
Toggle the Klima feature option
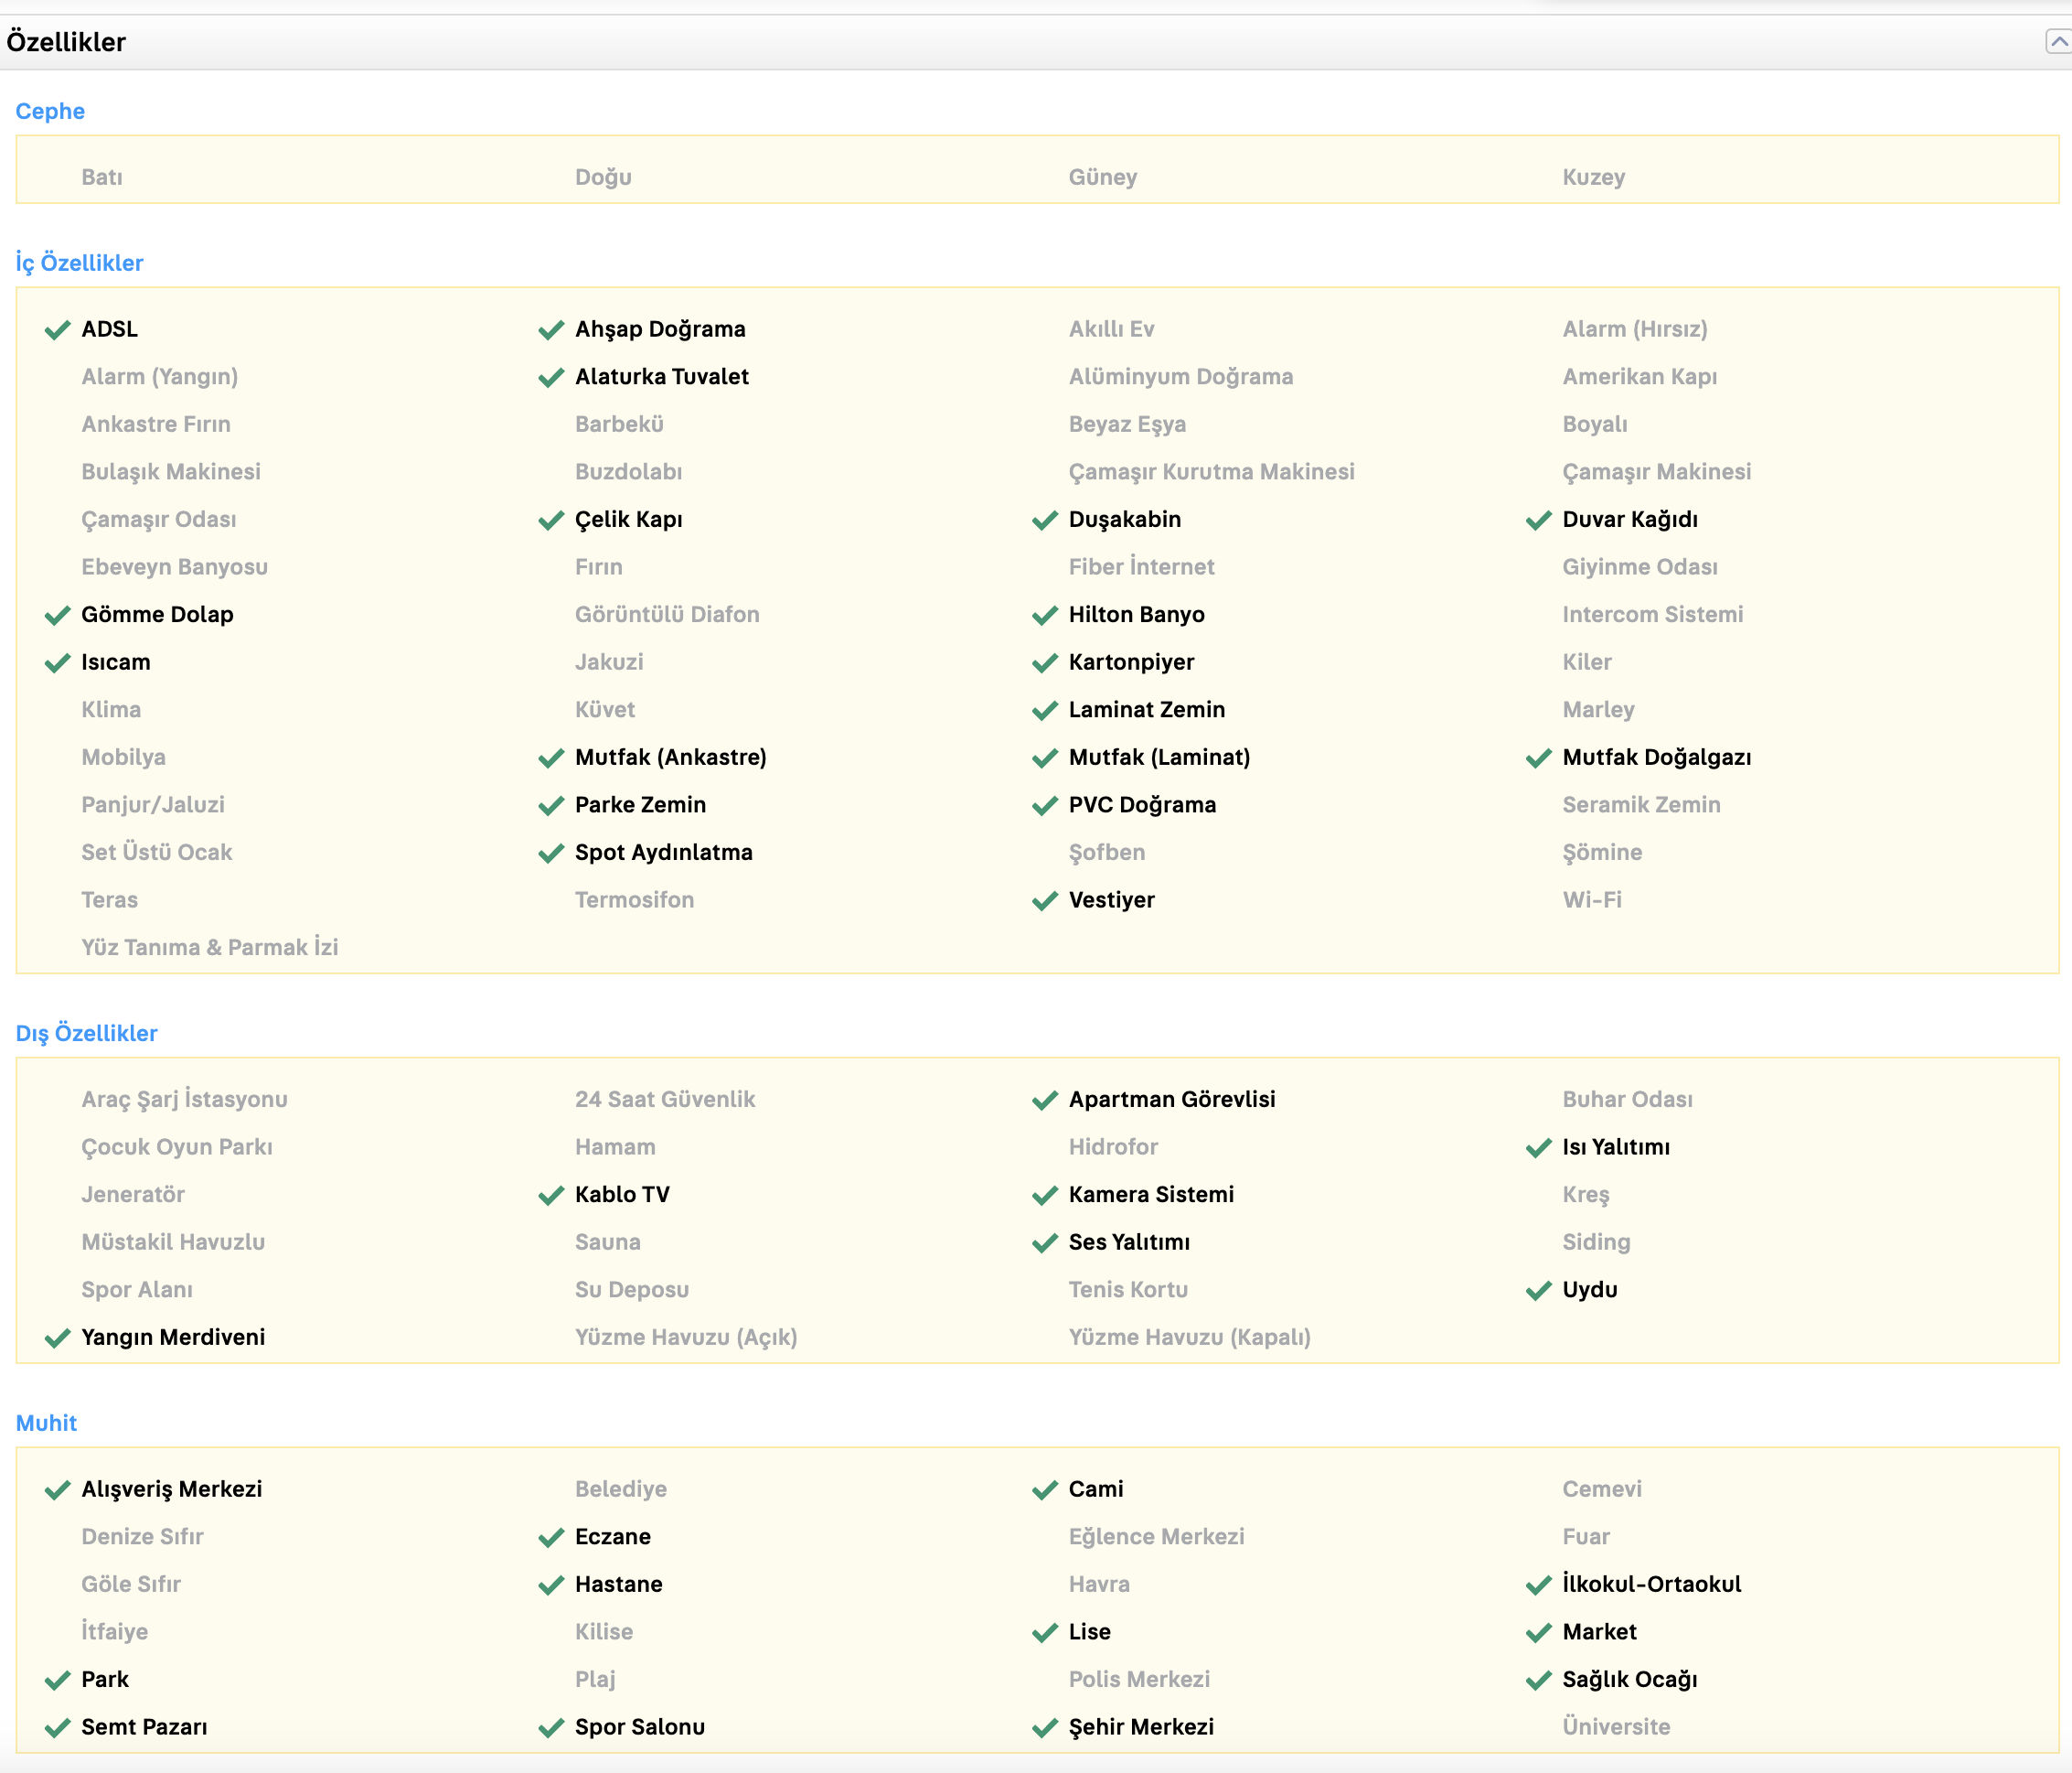click(x=111, y=709)
